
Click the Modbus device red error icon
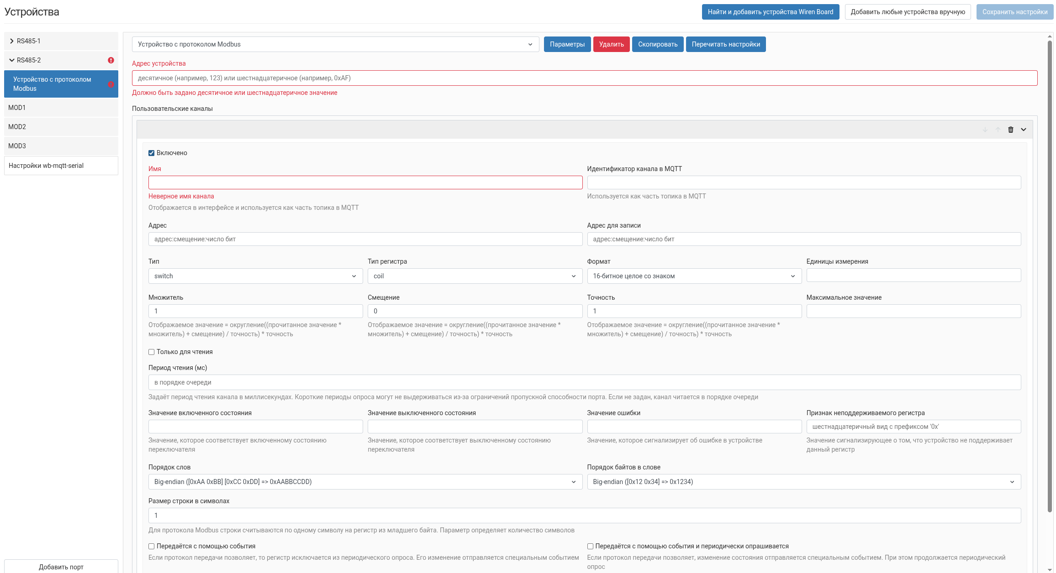click(111, 84)
